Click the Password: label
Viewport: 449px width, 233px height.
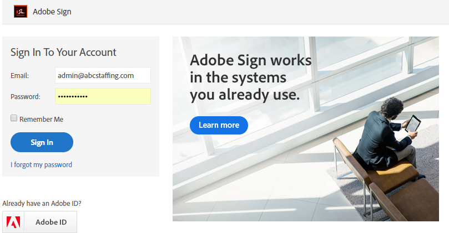click(x=26, y=96)
